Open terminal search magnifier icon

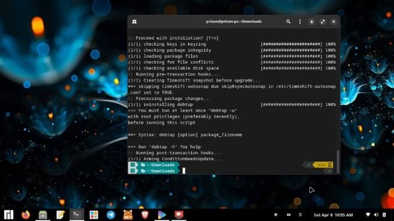click(x=288, y=21)
